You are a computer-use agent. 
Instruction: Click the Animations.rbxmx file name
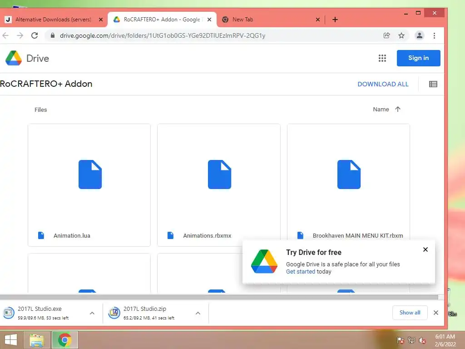point(207,236)
